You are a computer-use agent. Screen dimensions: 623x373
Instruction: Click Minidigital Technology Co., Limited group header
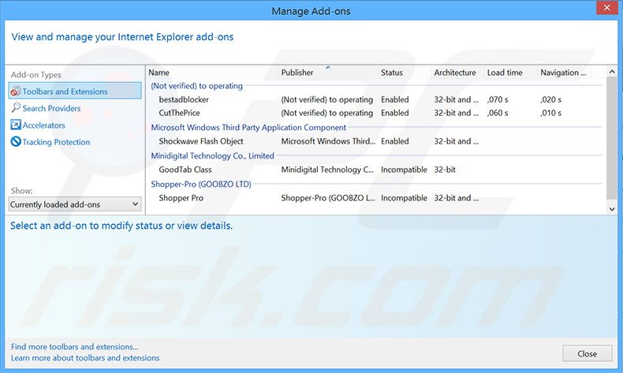(x=213, y=155)
